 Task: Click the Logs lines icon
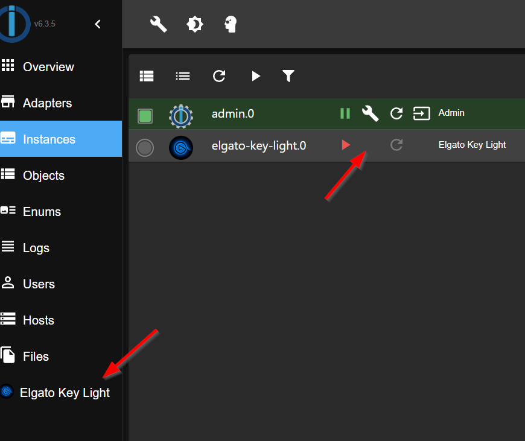[x=8, y=246]
